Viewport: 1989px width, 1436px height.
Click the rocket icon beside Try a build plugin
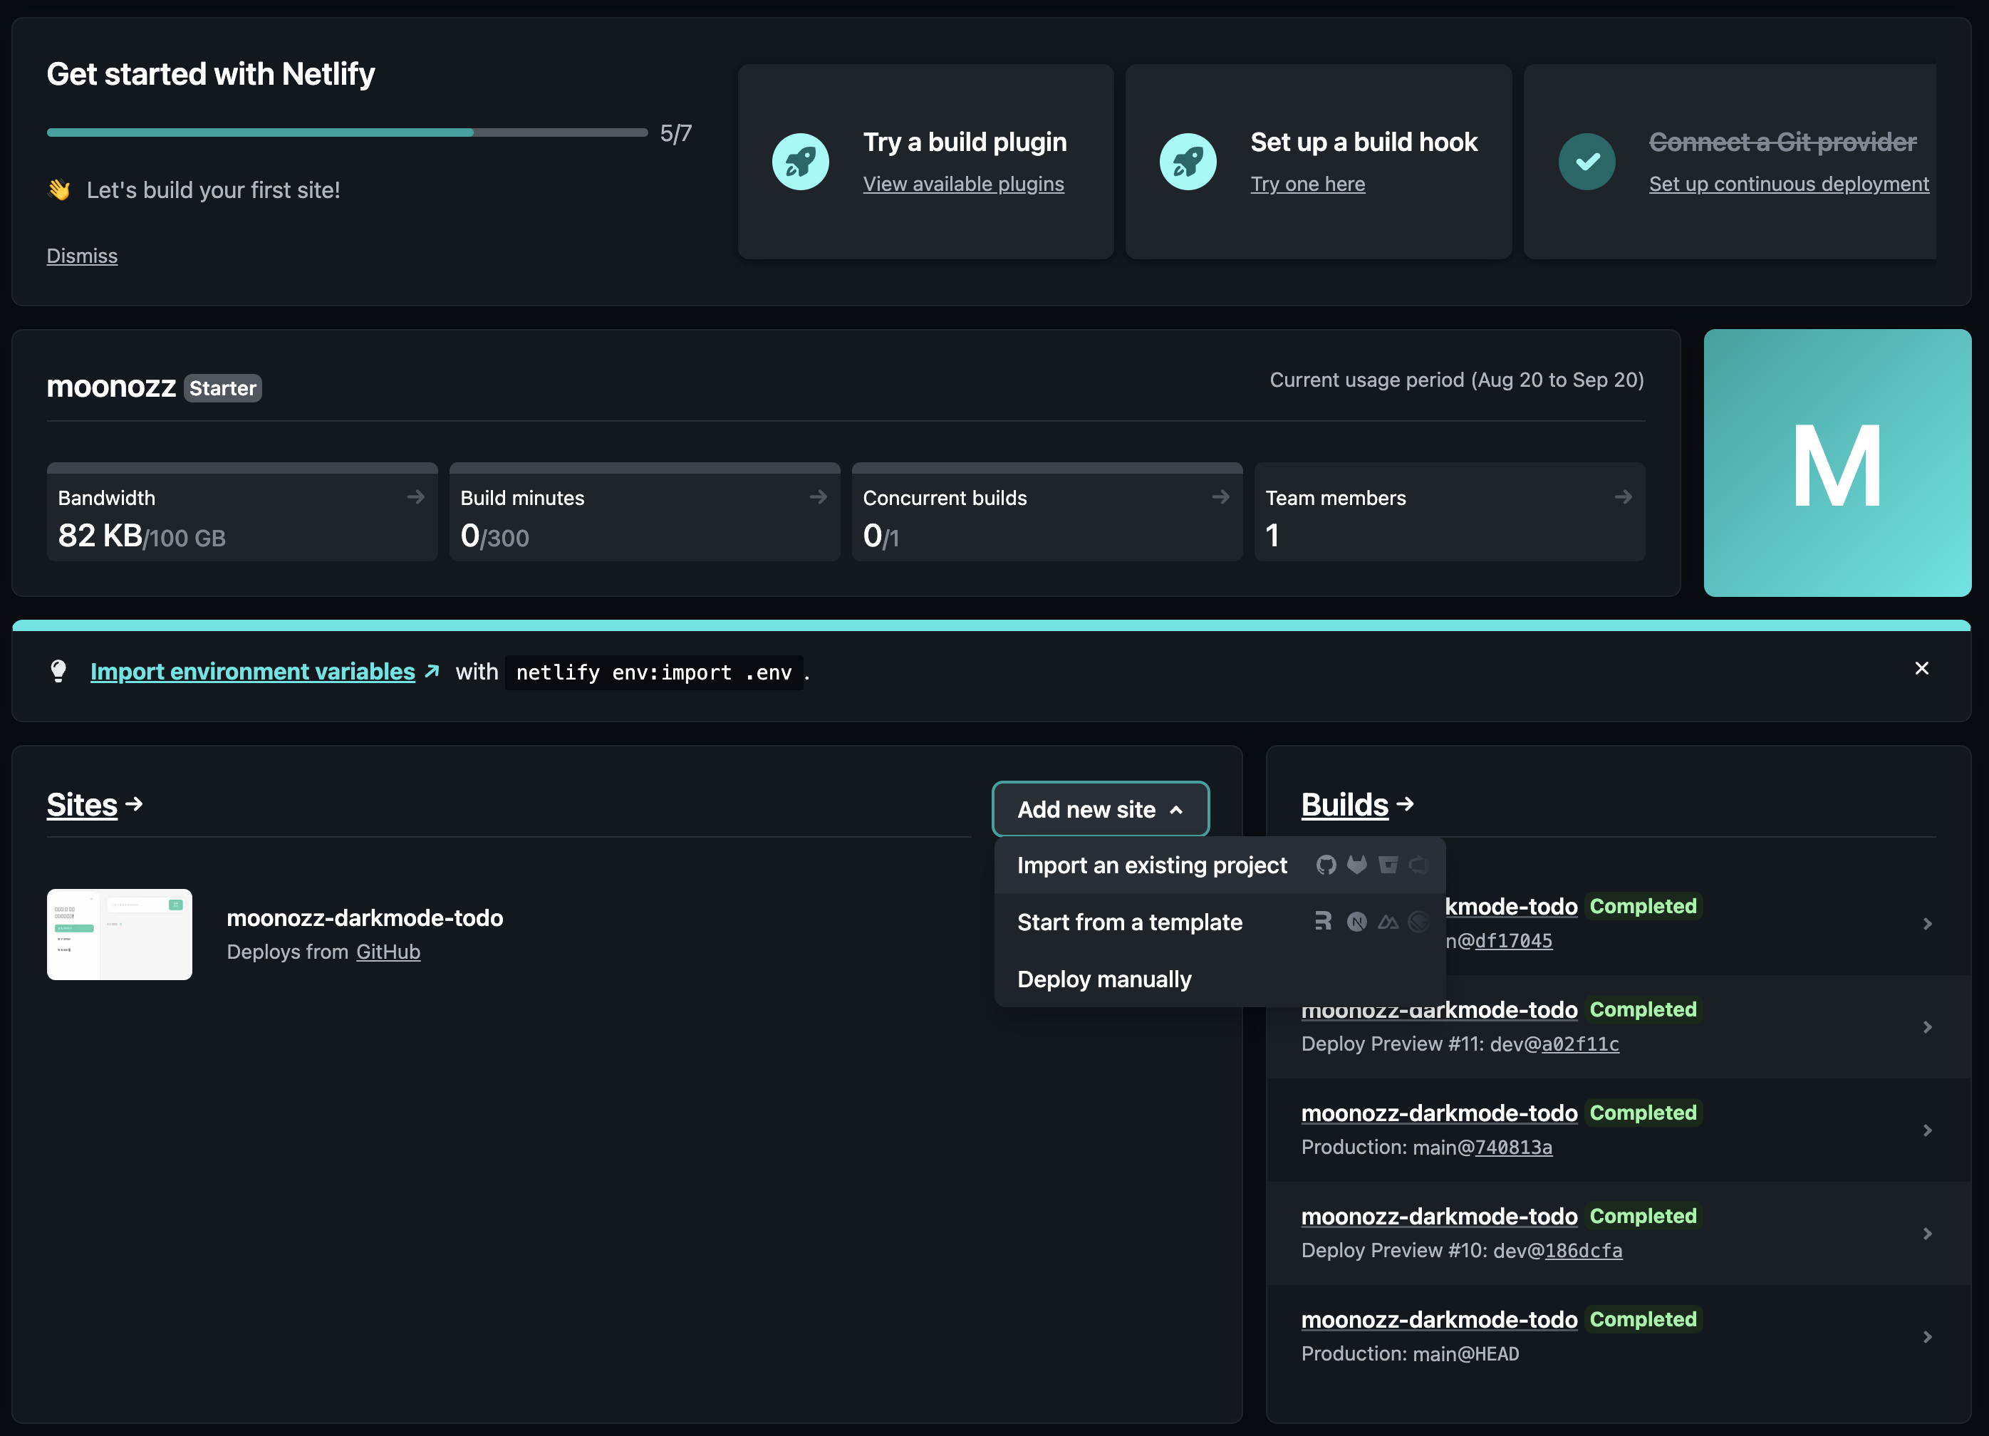coord(800,161)
